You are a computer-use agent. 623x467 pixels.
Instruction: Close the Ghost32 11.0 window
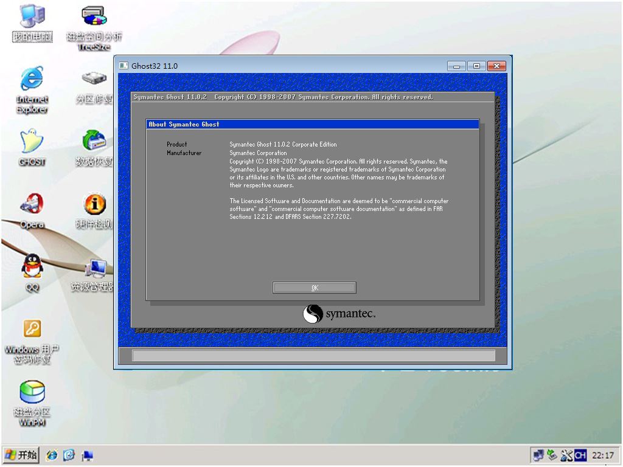(x=496, y=66)
